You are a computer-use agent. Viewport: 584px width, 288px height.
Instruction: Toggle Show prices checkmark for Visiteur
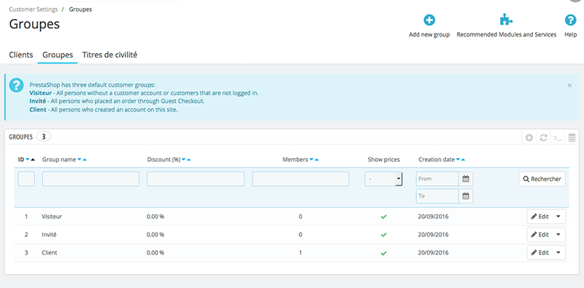pyautogui.click(x=384, y=217)
